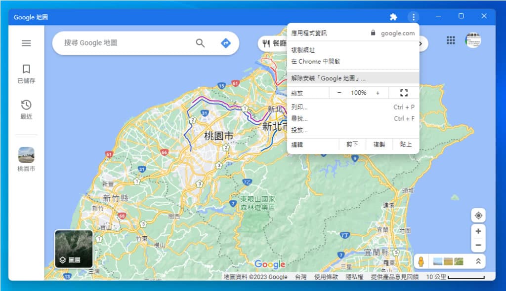Click 剪下 cut button

pyautogui.click(x=352, y=145)
